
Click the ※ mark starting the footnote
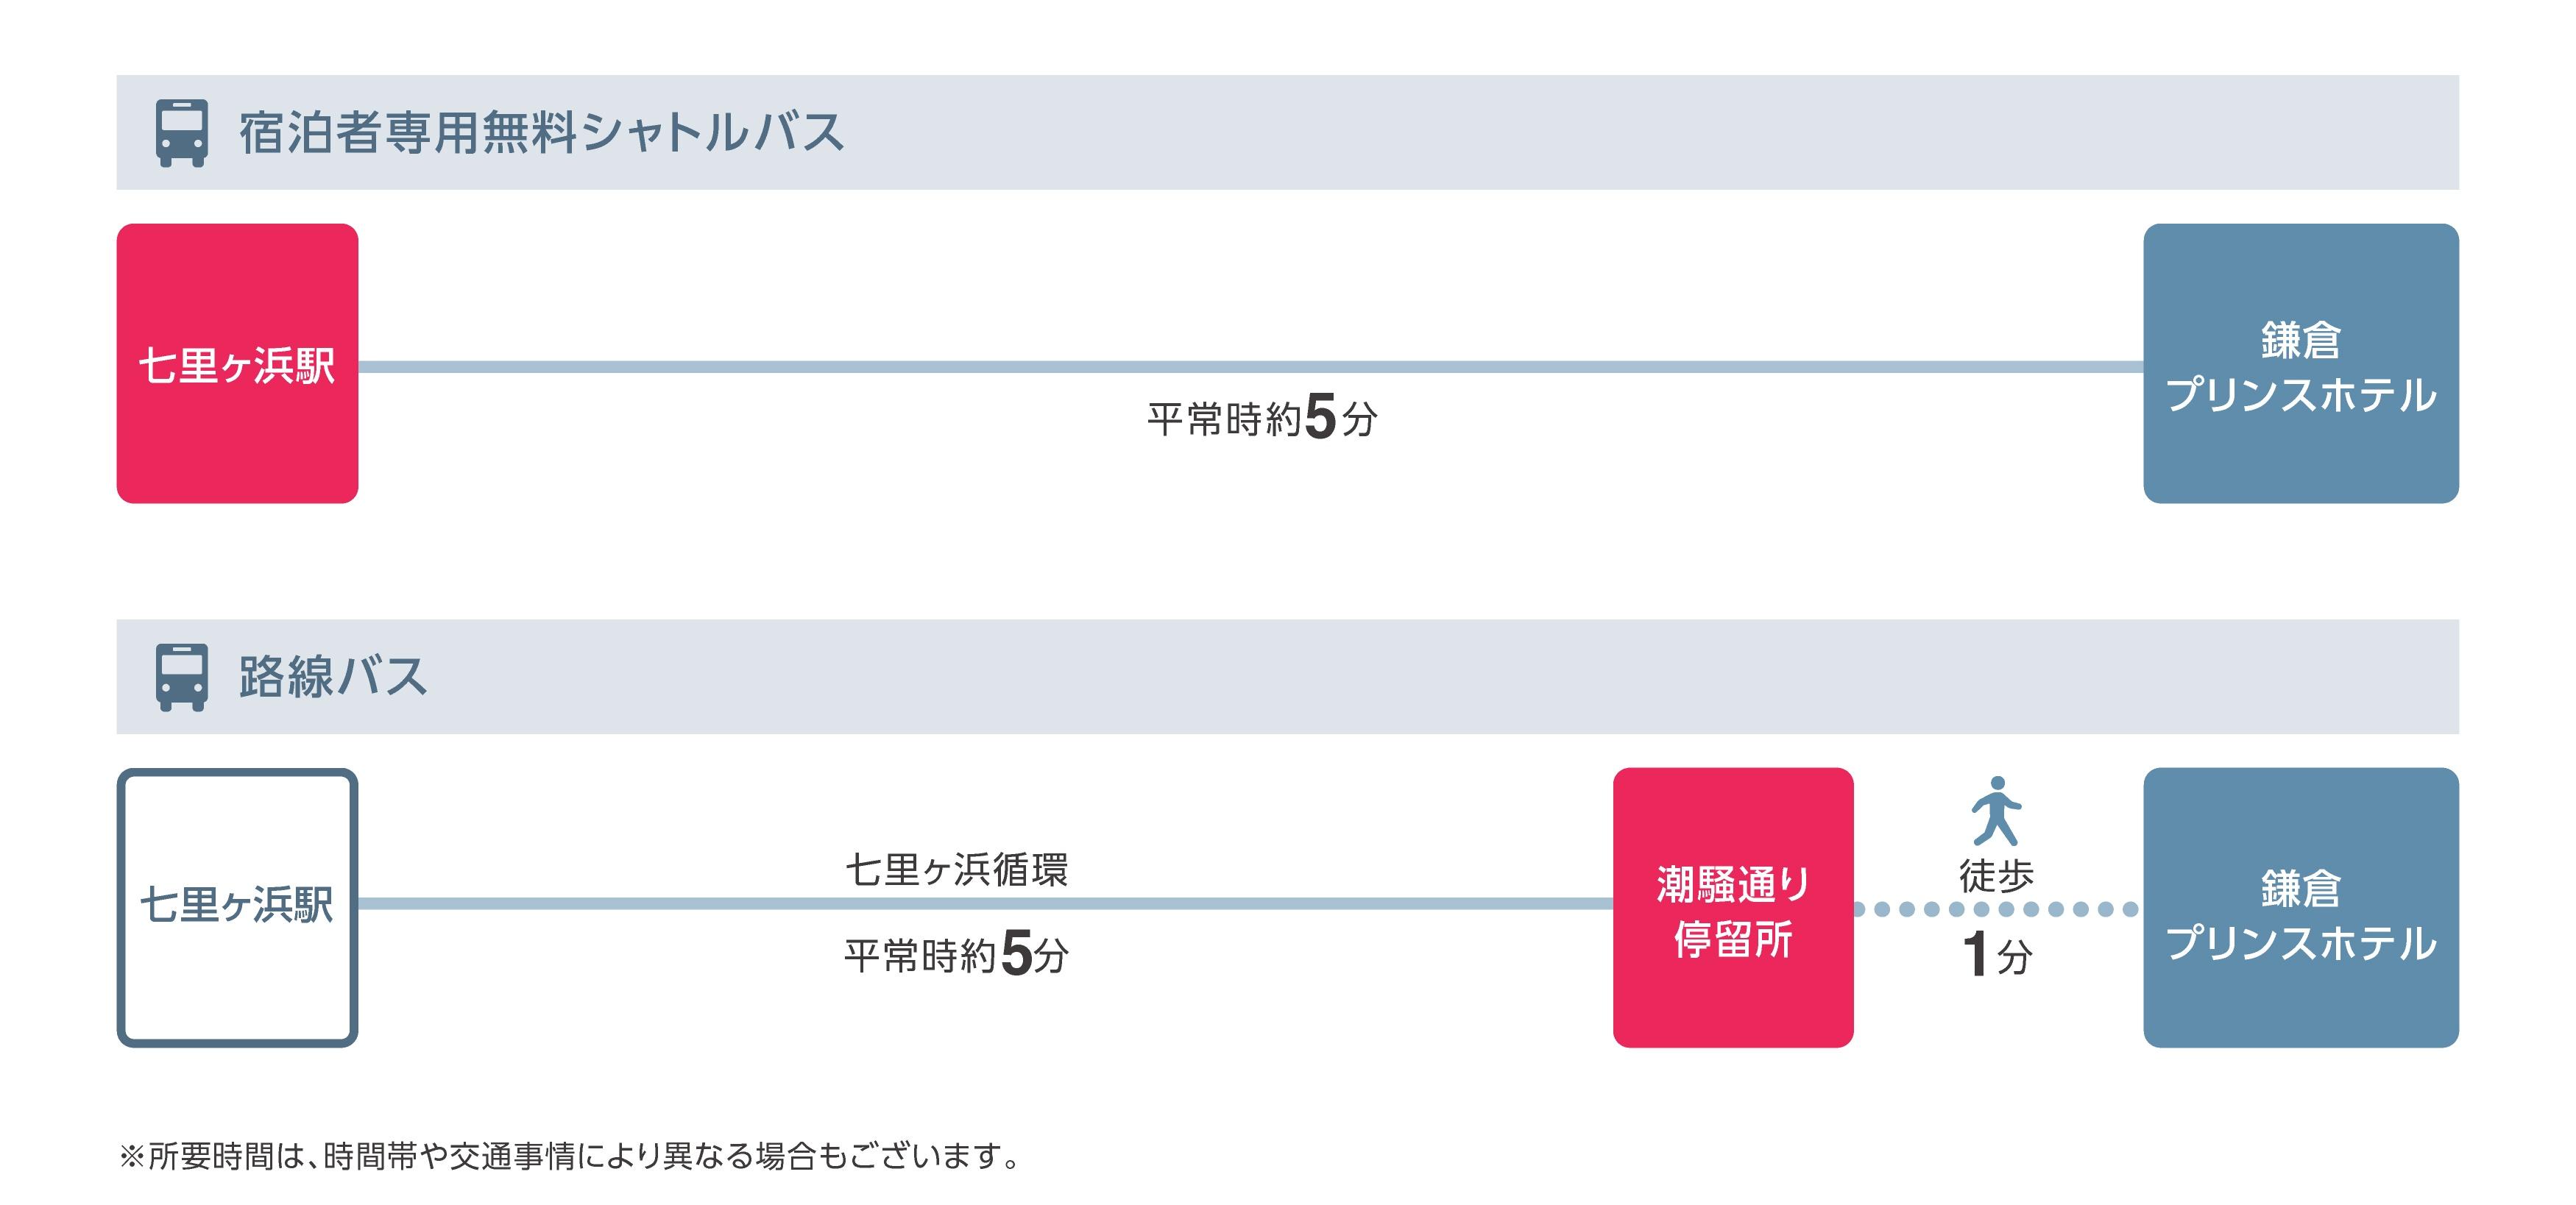click(x=132, y=1156)
